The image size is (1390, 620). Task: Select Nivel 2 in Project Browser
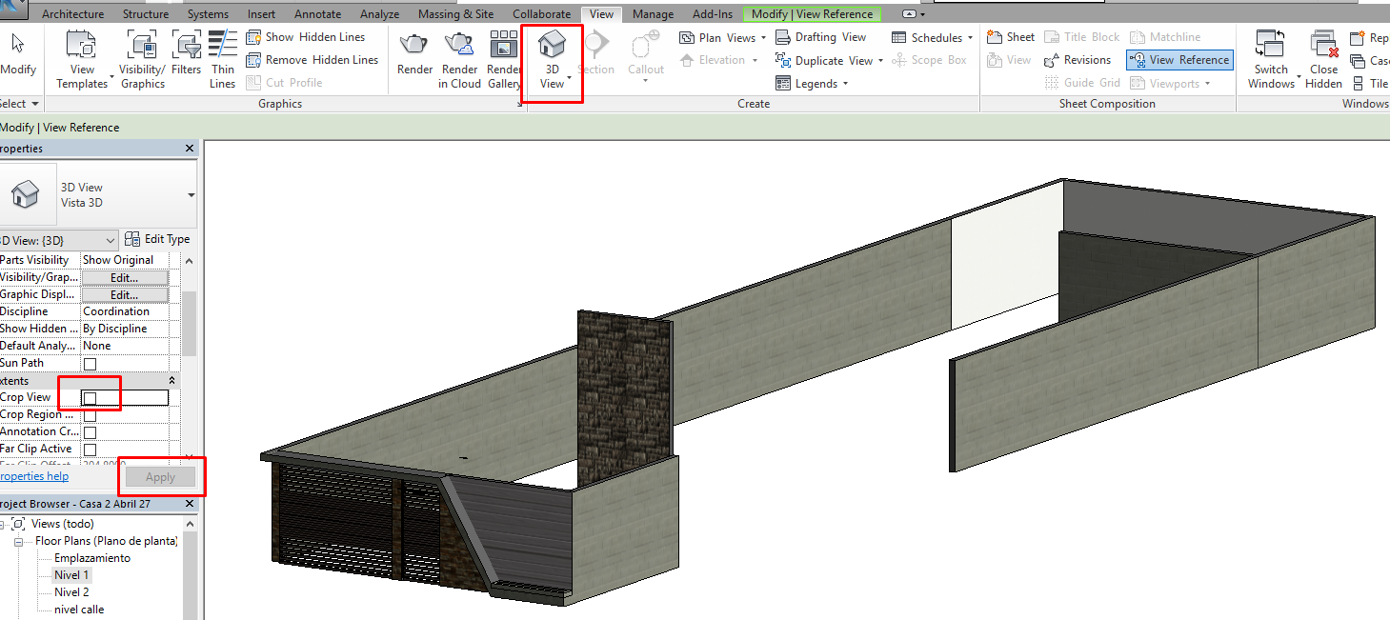pyautogui.click(x=71, y=592)
